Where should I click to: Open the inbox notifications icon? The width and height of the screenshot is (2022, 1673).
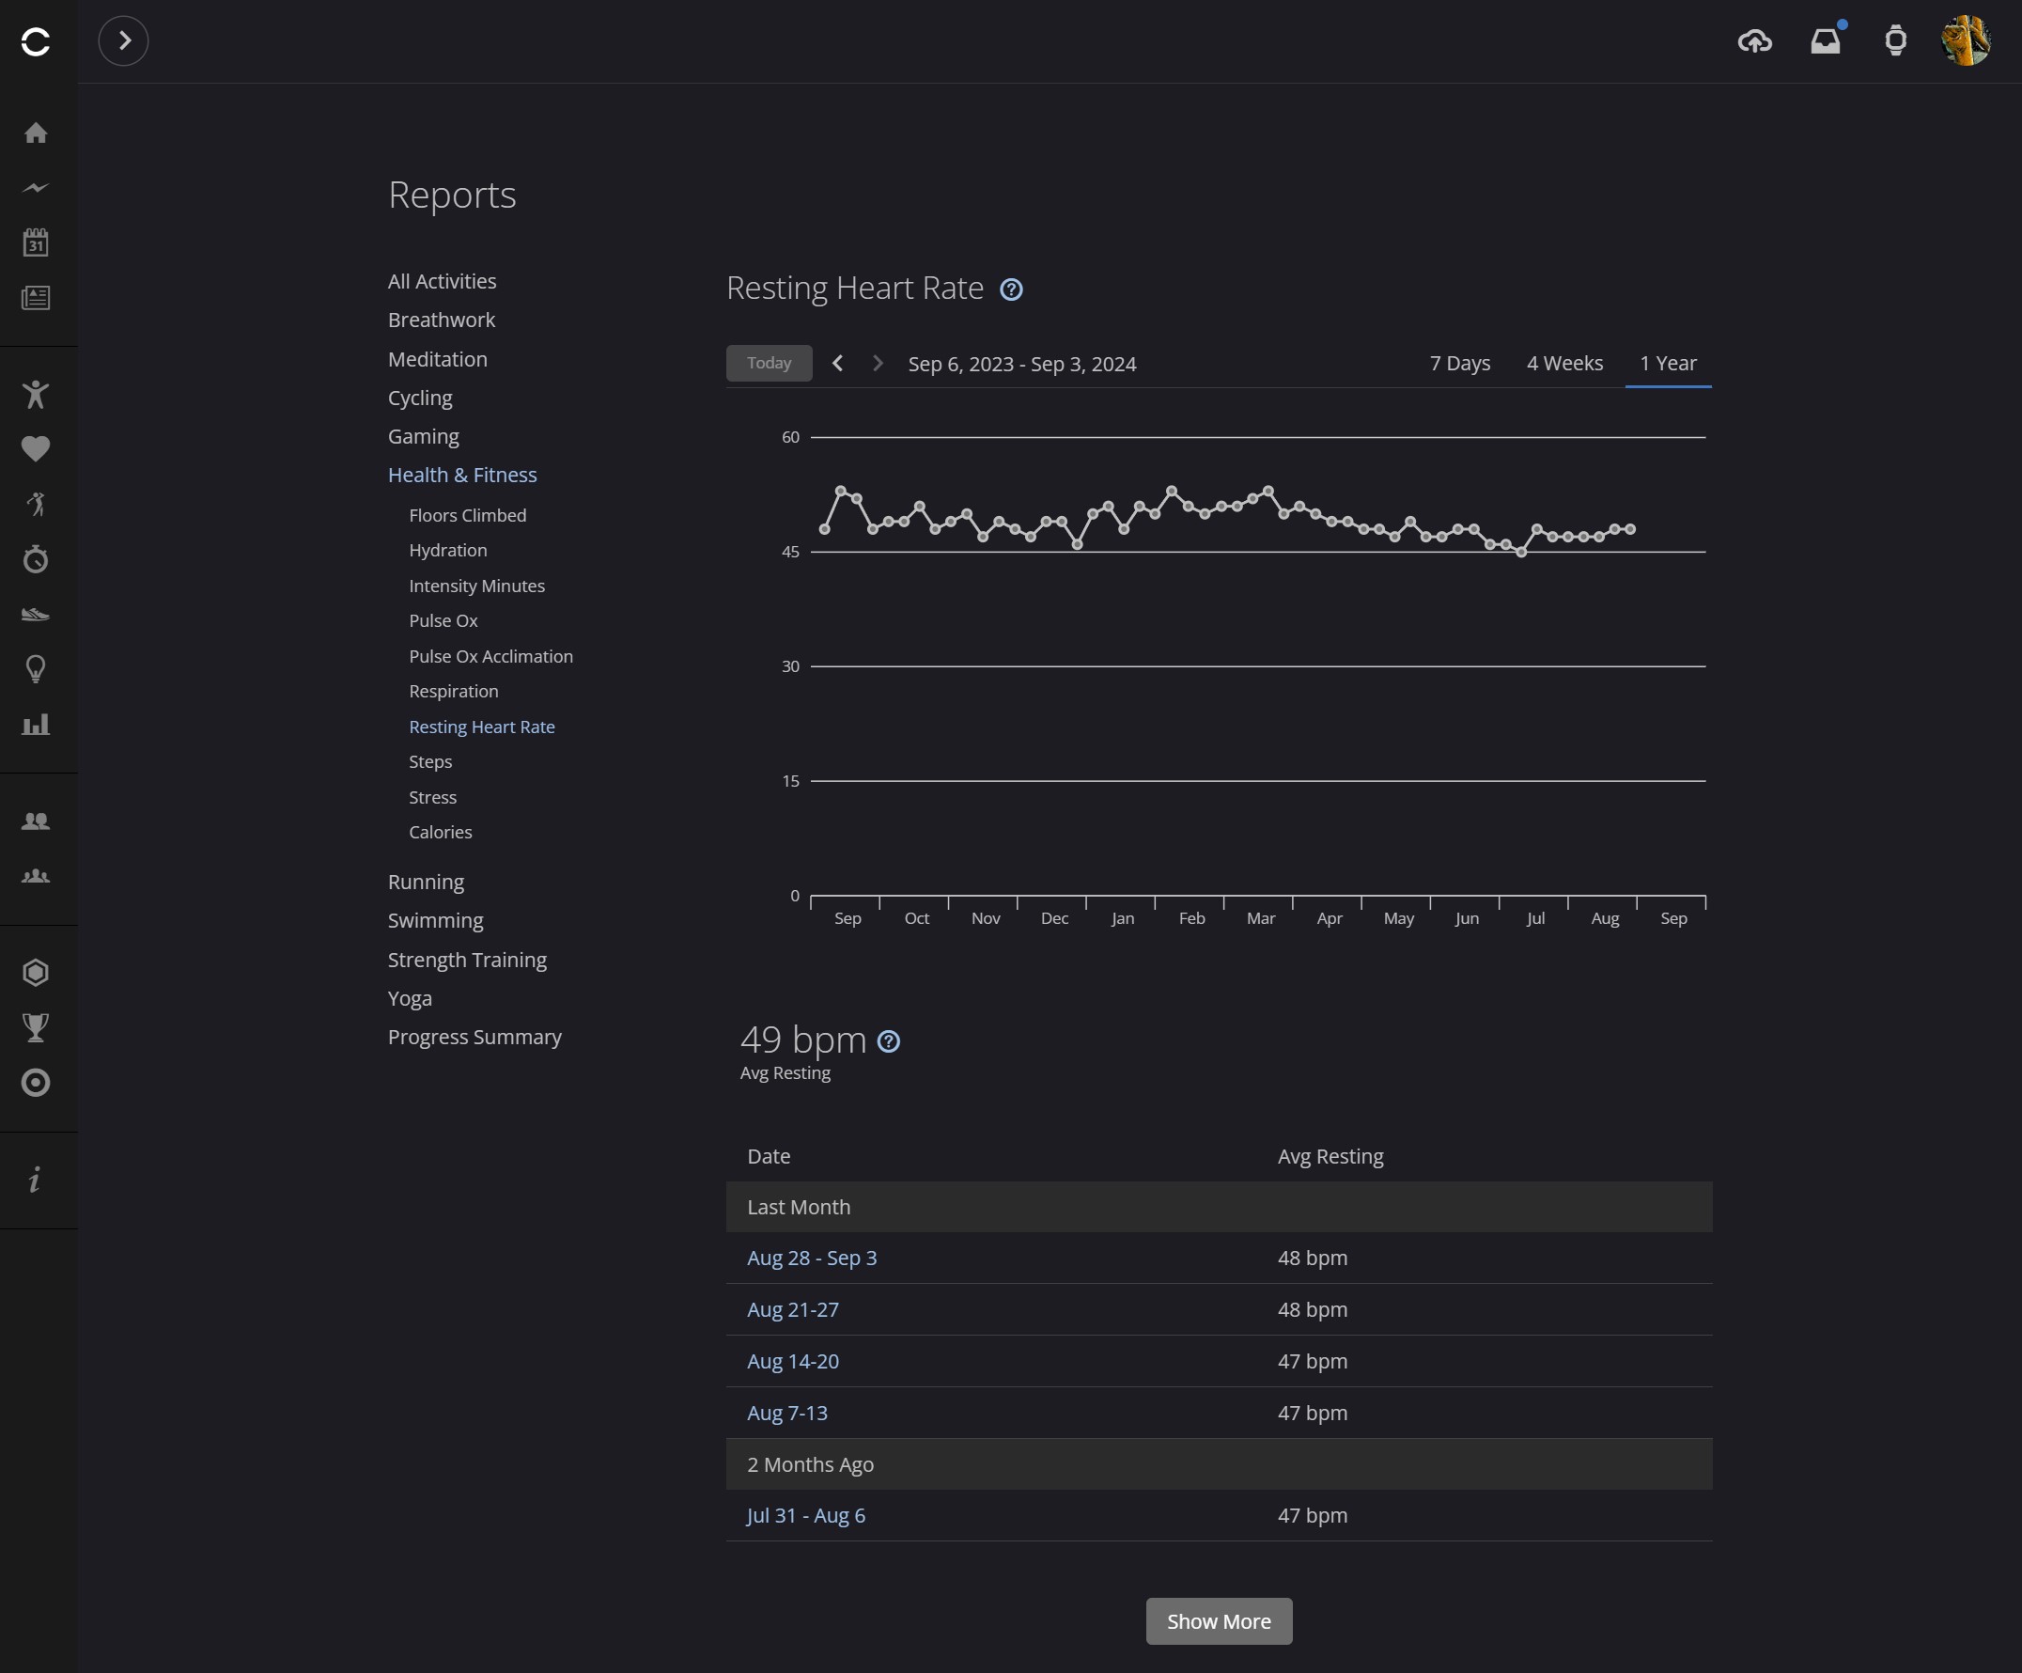click(1825, 40)
